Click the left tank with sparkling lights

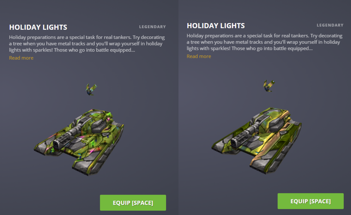[79, 141]
